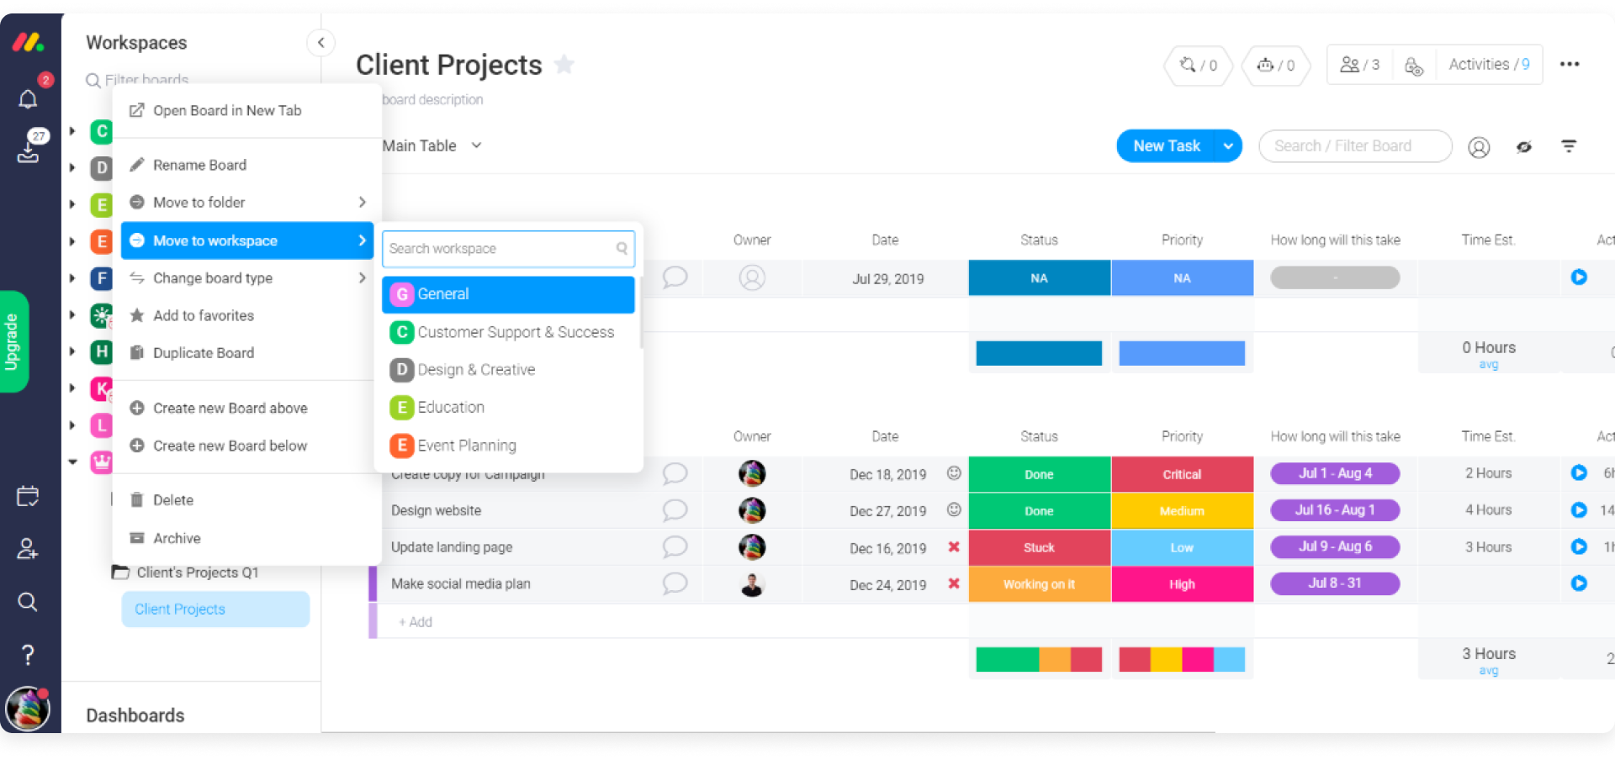The width and height of the screenshot is (1615, 760).
Task: Start time tracking play button for Make social media plan
Action: [x=1579, y=583]
